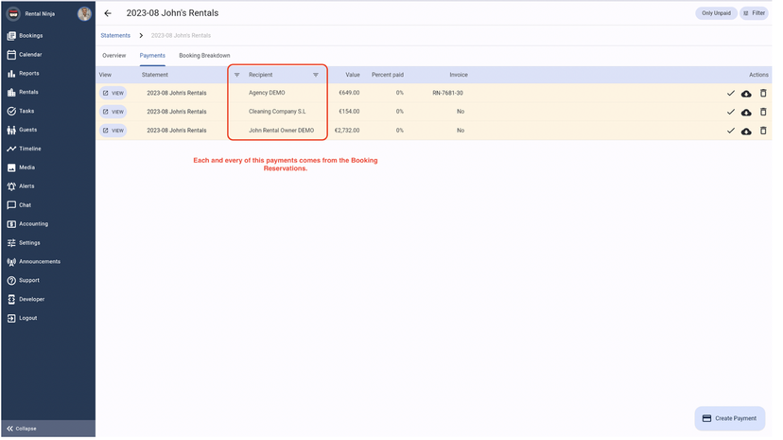Screen dimensions: 783x440
Task: View the Agency DEMO payment
Action: coord(113,94)
